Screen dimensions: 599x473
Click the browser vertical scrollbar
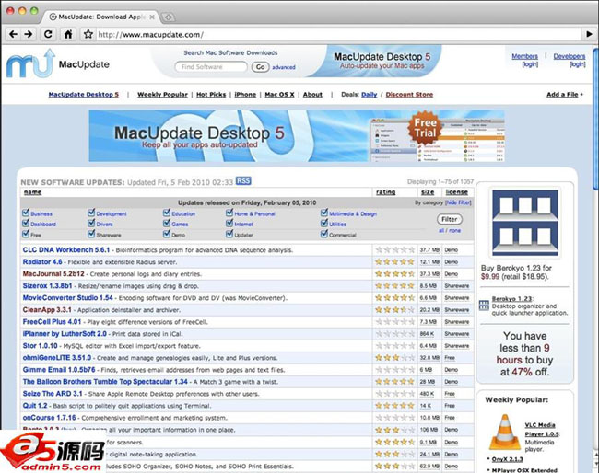click(595, 118)
